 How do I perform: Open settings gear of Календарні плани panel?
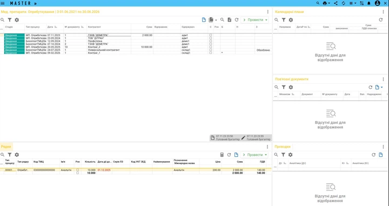click(x=291, y=20)
